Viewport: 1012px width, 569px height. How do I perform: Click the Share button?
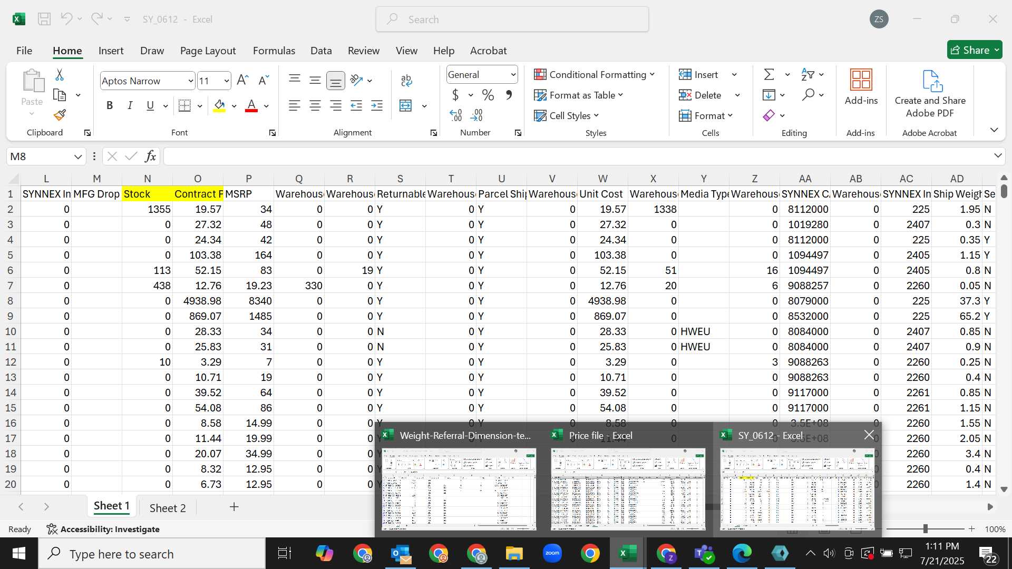click(975, 50)
